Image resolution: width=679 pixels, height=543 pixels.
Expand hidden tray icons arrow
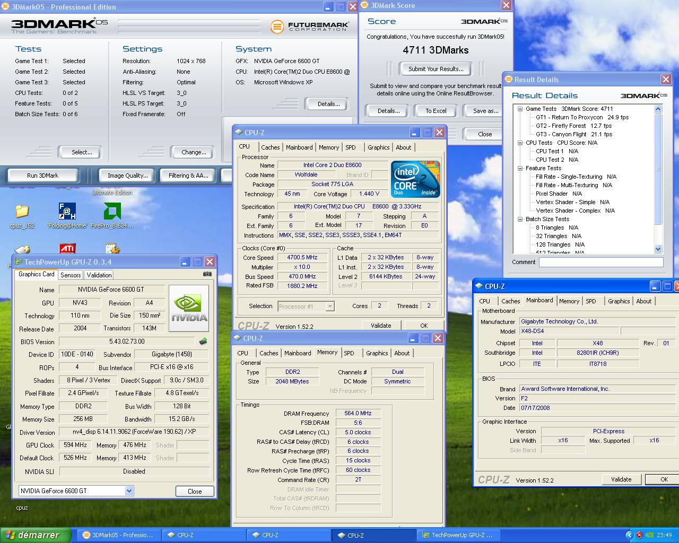coord(630,535)
